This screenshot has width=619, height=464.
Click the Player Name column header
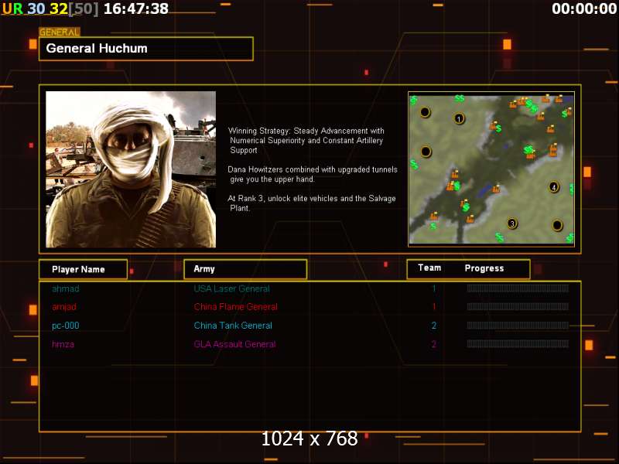tap(84, 269)
